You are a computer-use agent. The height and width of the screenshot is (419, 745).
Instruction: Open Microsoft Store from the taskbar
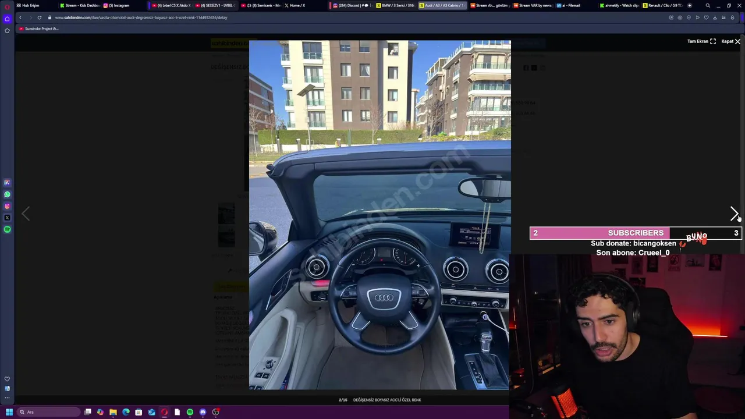point(139,412)
